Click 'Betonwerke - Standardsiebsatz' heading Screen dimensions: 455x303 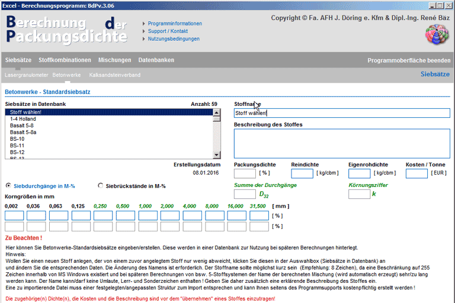pyautogui.click(x=47, y=92)
